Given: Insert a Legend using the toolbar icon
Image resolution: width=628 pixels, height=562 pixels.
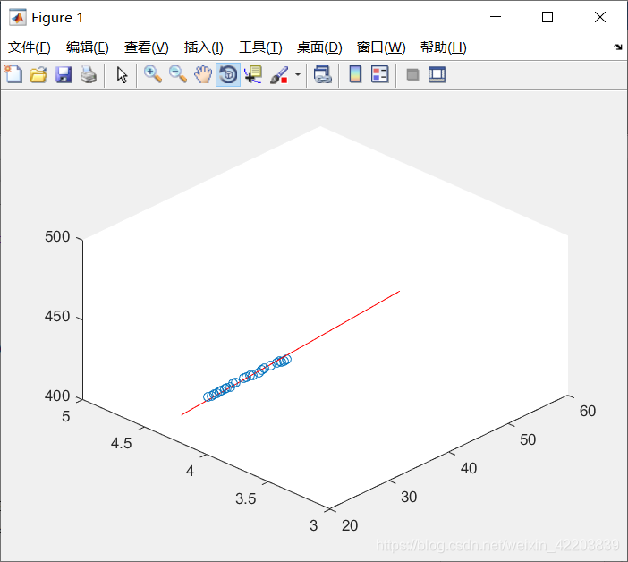Looking at the screenshot, I should [379, 74].
